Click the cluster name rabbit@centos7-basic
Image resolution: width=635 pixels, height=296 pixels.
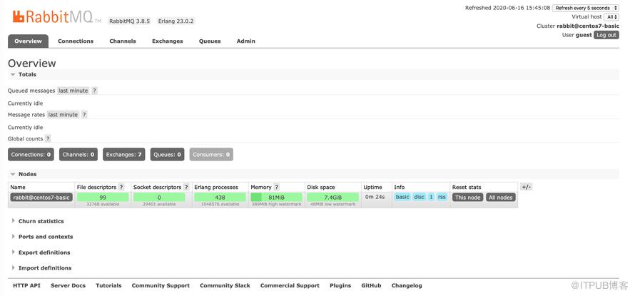[x=588, y=26]
